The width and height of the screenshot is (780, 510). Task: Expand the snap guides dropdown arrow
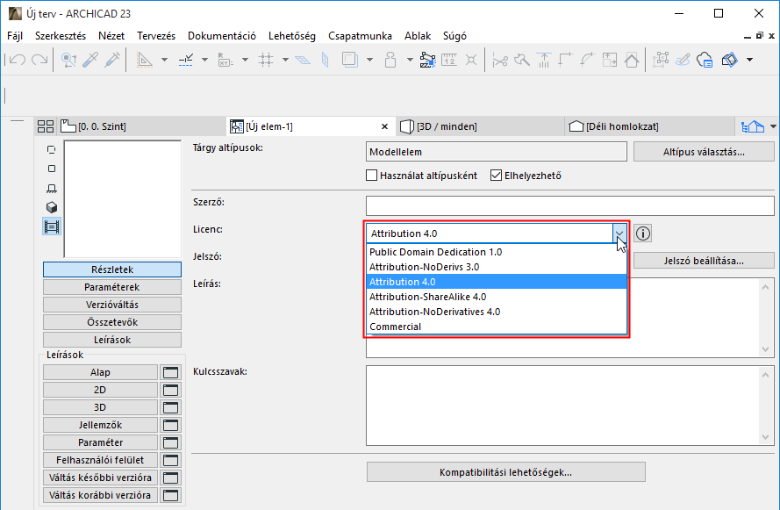pyautogui.click(x=204, y=60)
